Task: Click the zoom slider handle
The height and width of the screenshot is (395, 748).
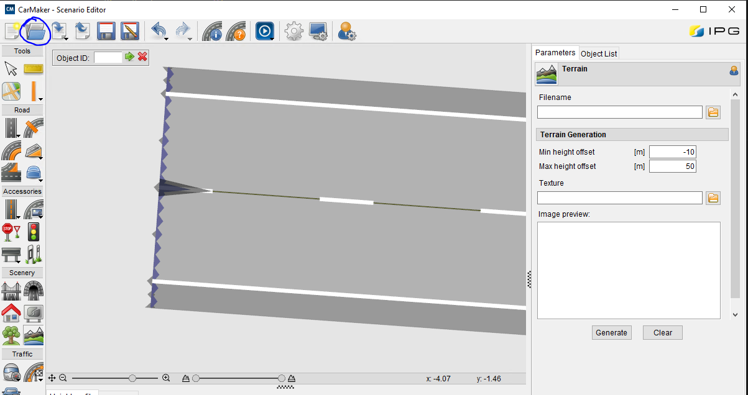Action: (x=132, y=378)
